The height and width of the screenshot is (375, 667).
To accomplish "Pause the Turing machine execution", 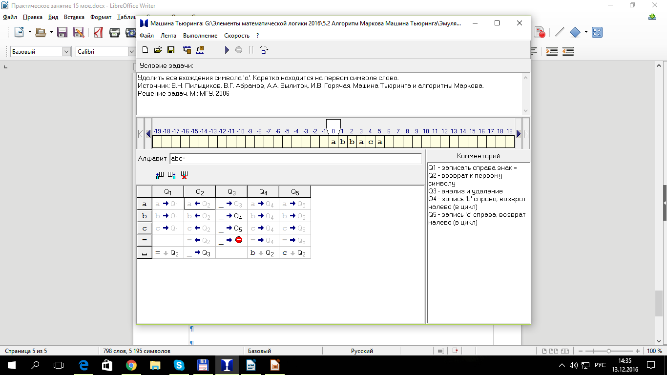I will tap(251, 50).
